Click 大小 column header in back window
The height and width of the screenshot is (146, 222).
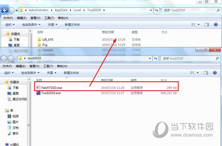click(x=164, y=32)
